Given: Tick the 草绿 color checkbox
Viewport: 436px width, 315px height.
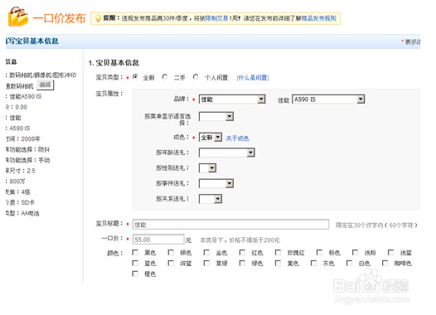Looking at the screenshot, I should (x=206, y=263).
